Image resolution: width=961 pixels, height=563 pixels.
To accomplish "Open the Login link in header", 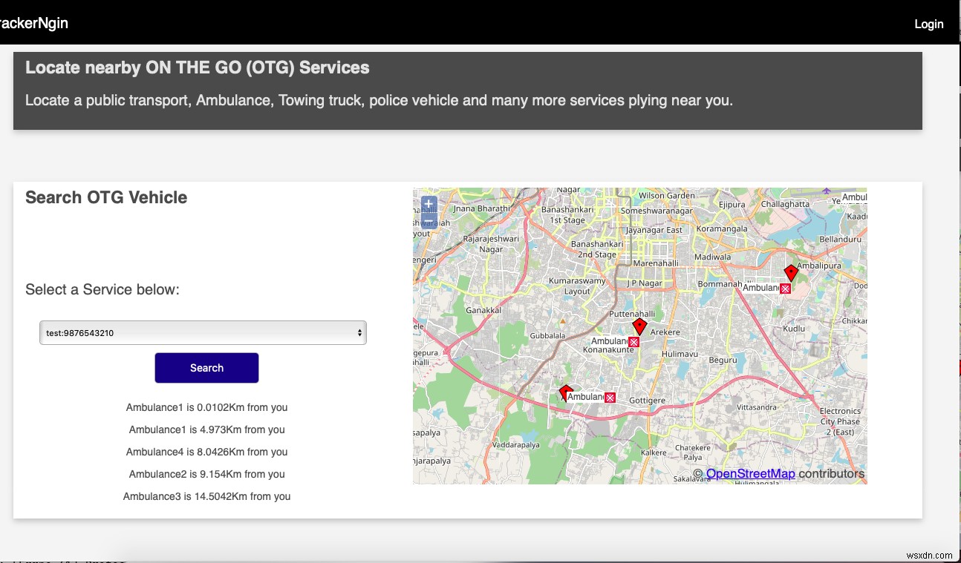I will point(928,24).
